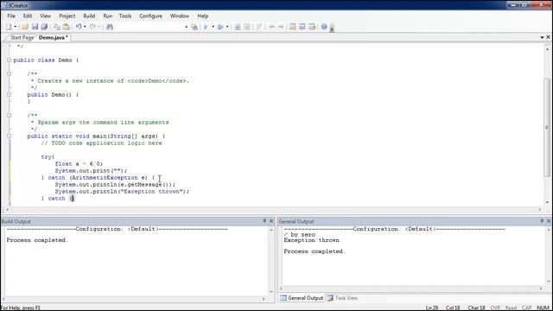
Task: Click the 'OVR' status bar indicator
Action: [x=495, y=308]
